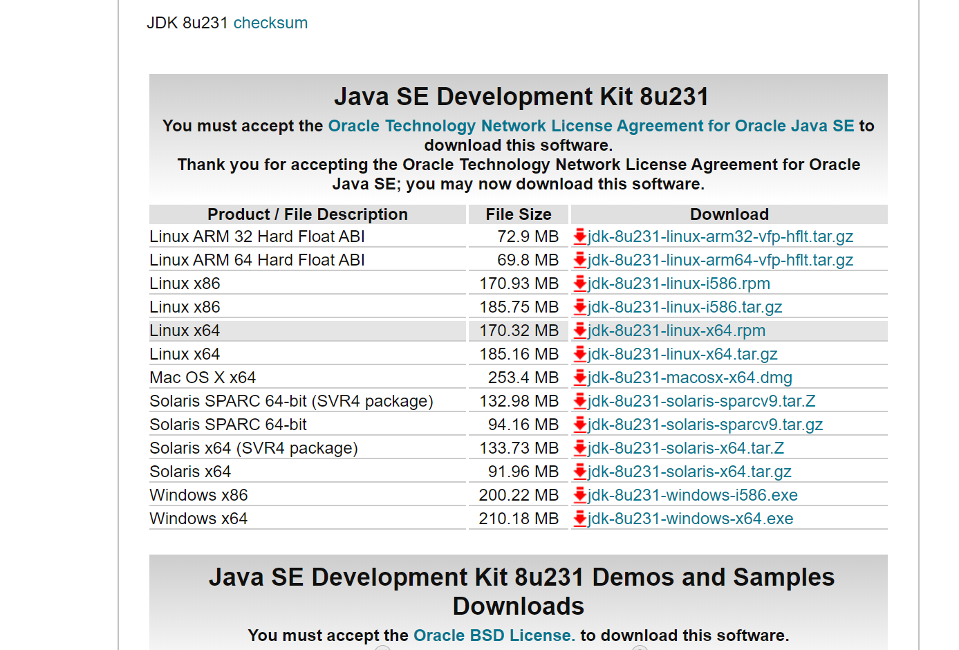The width and height of the screenshot is (959, 650).
Task: Download jdk-8u231-linux-i586.tar.gz file link
Action: [685, 307]
